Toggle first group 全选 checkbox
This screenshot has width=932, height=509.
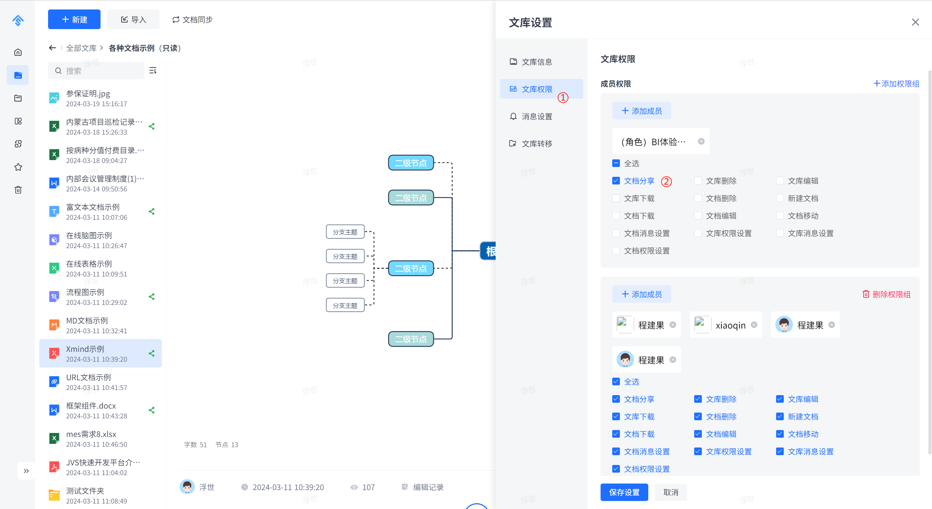(616, 163)
